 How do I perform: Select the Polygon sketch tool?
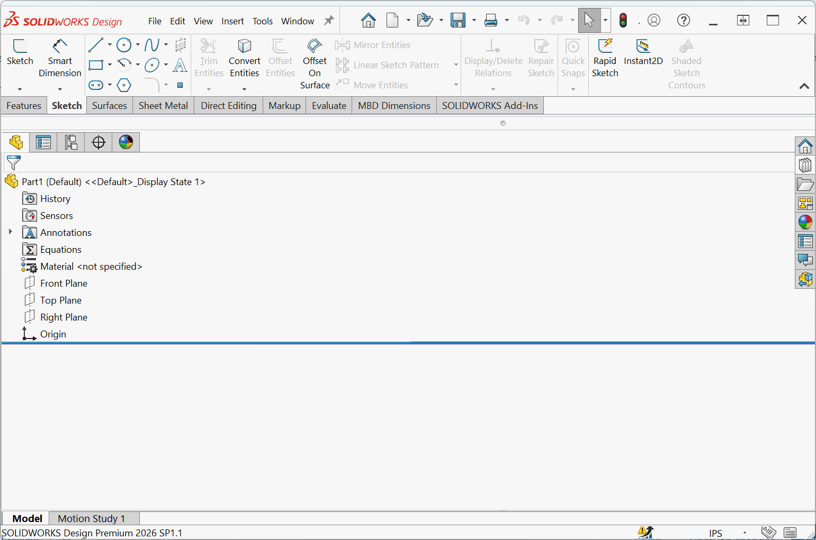(124, 85)
